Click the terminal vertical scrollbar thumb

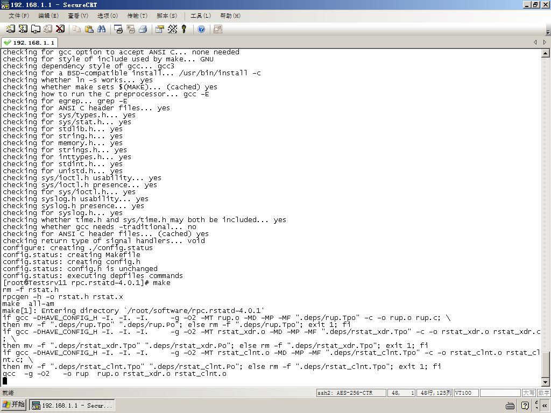(x=546, y=364)
